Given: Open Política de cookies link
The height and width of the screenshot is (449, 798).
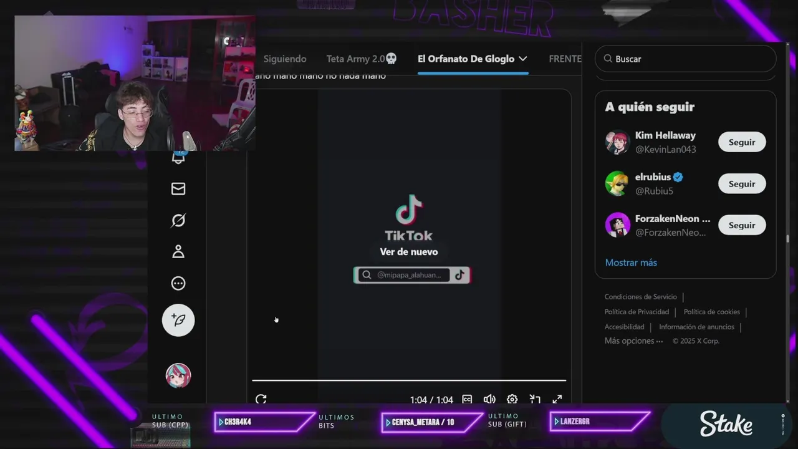Looking at the screenshot, I should point(712,312).
